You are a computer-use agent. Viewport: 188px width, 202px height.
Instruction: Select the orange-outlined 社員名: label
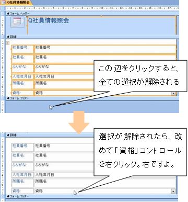pos(22,59)
